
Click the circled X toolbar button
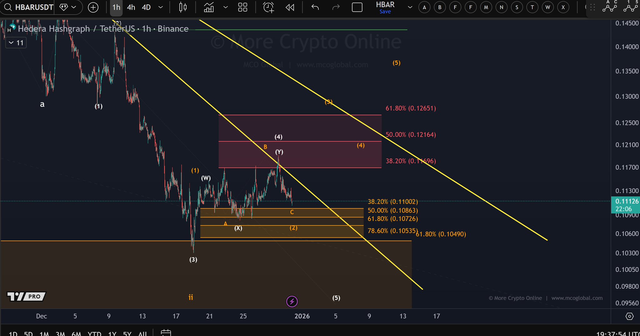point(563,7)
